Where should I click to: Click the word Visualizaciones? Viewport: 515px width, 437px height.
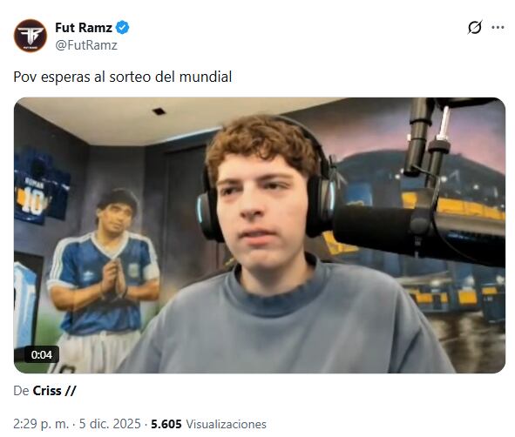coord(227,424)
